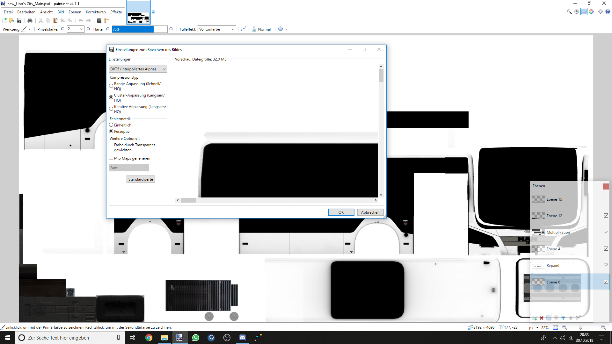
Task: Click the Standardwerte button
Action: tap(141, 179)
